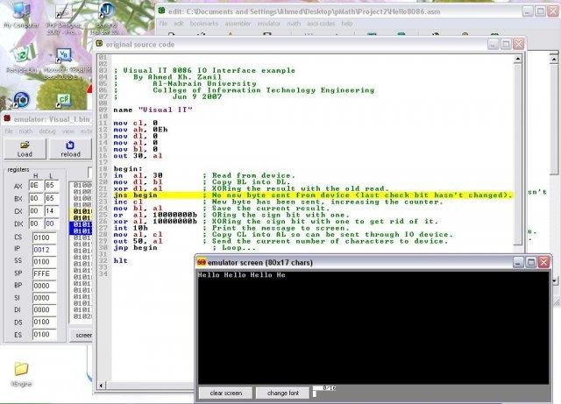This screenshot has height=404, width=561.
Task: Click the emulator window title bar icon
Action: [x=7, y=118]
